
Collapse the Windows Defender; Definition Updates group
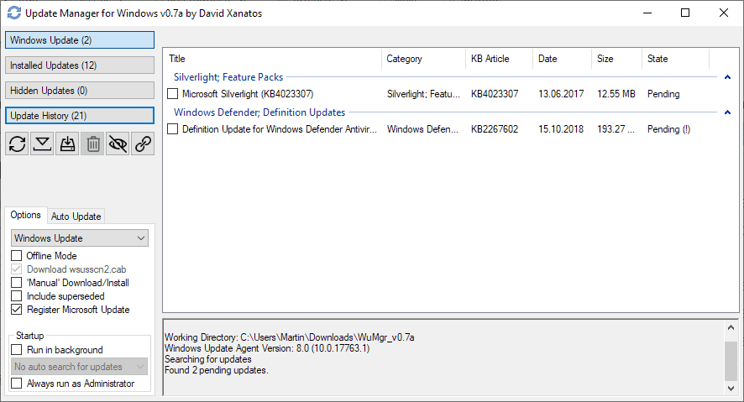[727, 112]
